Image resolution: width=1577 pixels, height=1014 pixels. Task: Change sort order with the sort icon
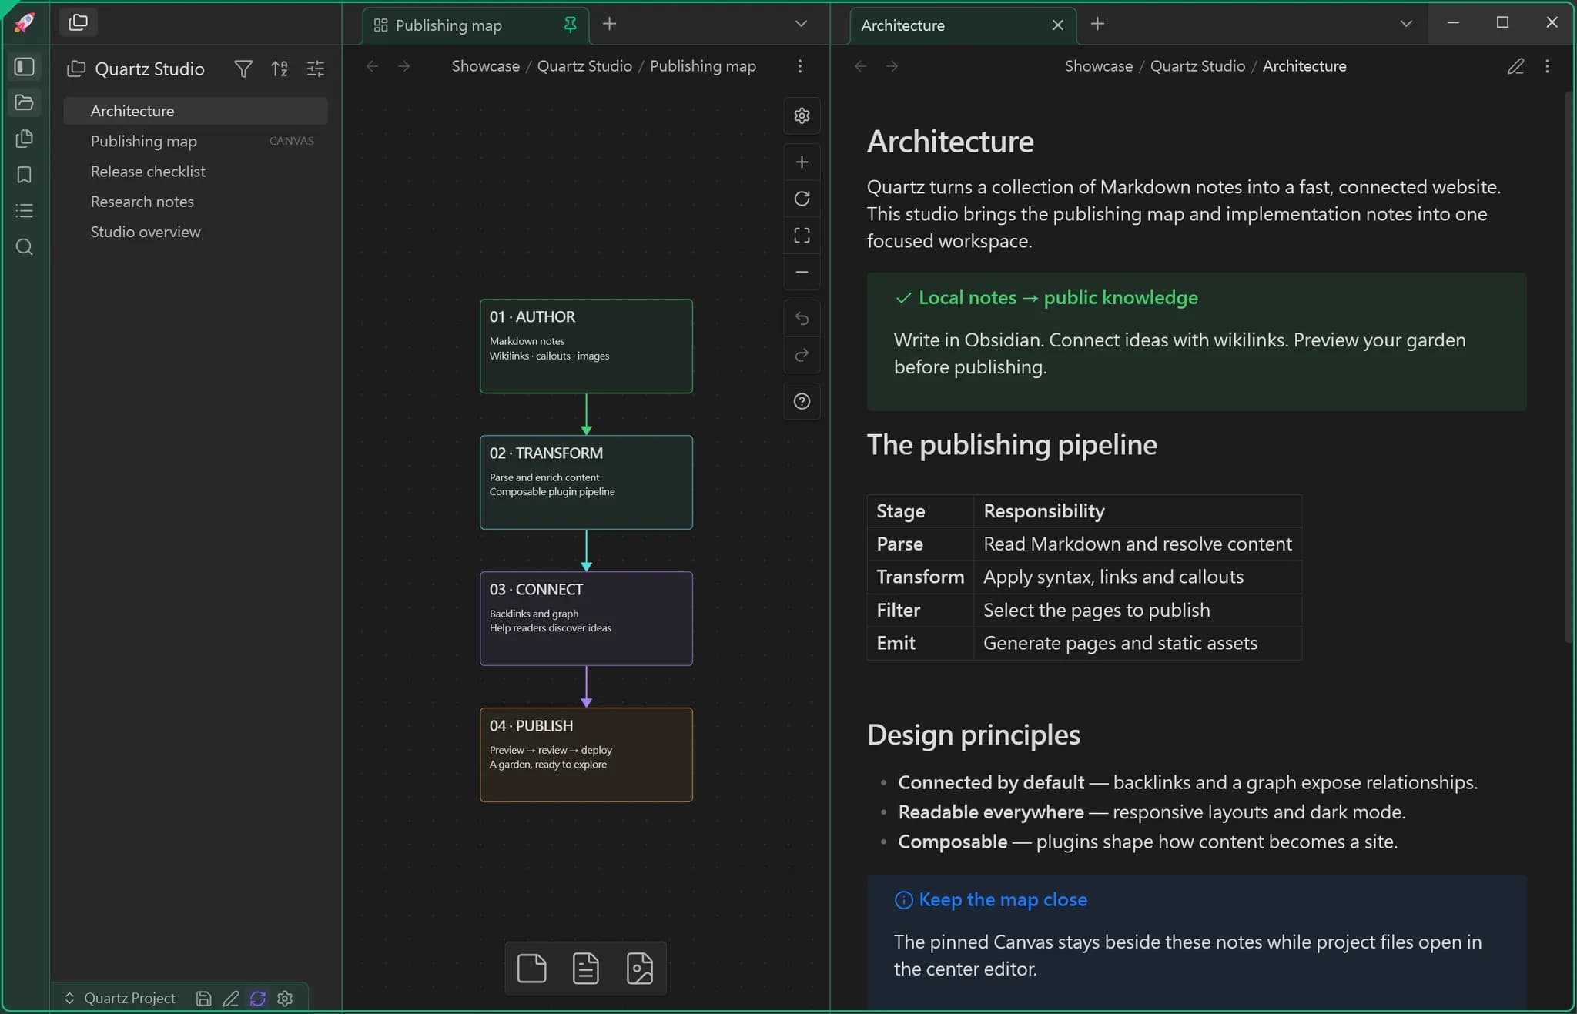(280, 69)
